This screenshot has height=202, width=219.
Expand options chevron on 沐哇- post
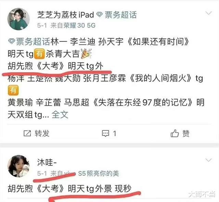208,160
